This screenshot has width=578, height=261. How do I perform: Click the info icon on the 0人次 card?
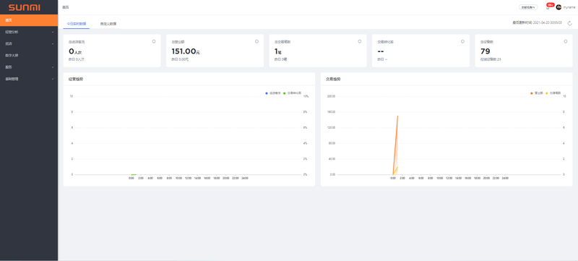click(154, 42)
